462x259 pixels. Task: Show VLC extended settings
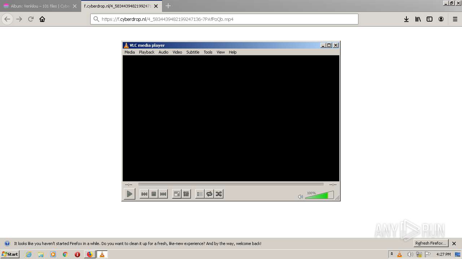186,194
